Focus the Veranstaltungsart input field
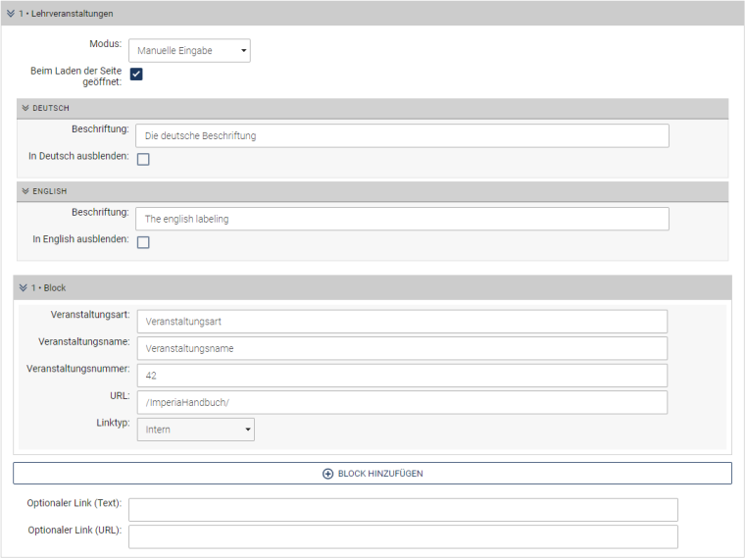The image size is (746, 559). pyautogui.click(x=402, y=321)
